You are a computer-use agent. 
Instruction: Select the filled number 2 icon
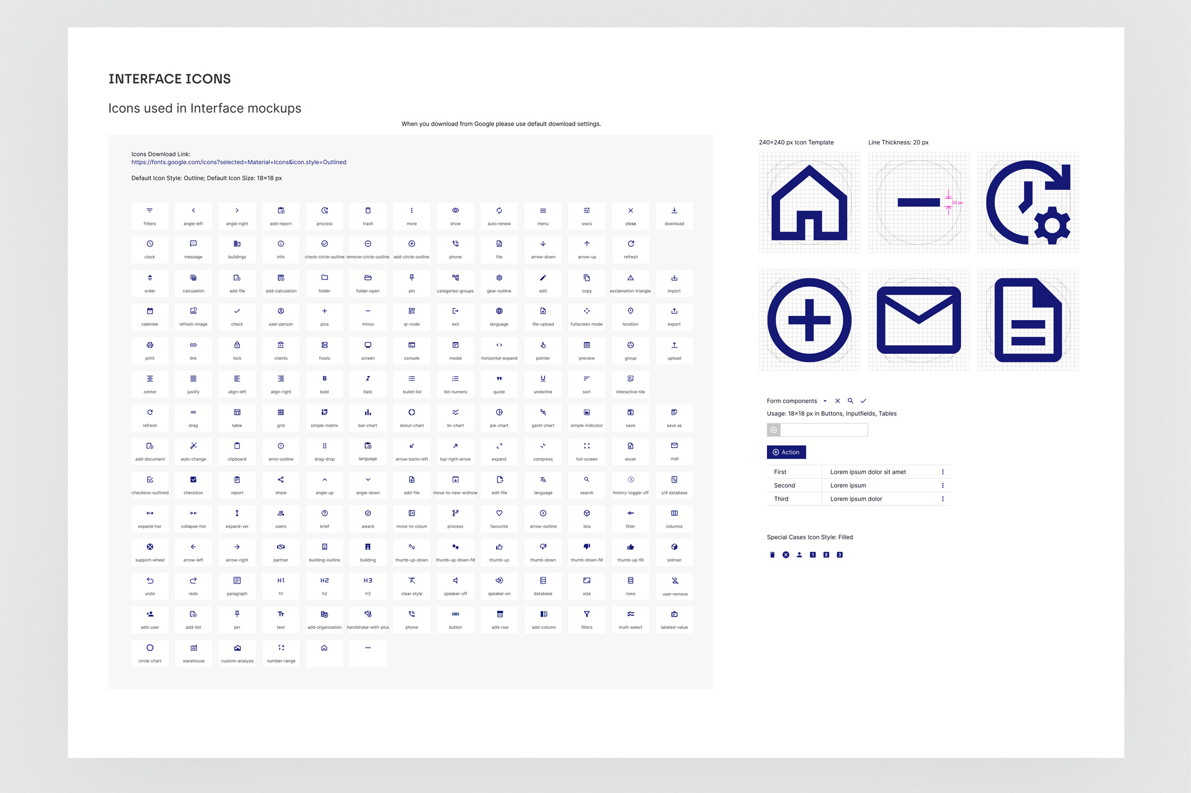coord(826,554)
